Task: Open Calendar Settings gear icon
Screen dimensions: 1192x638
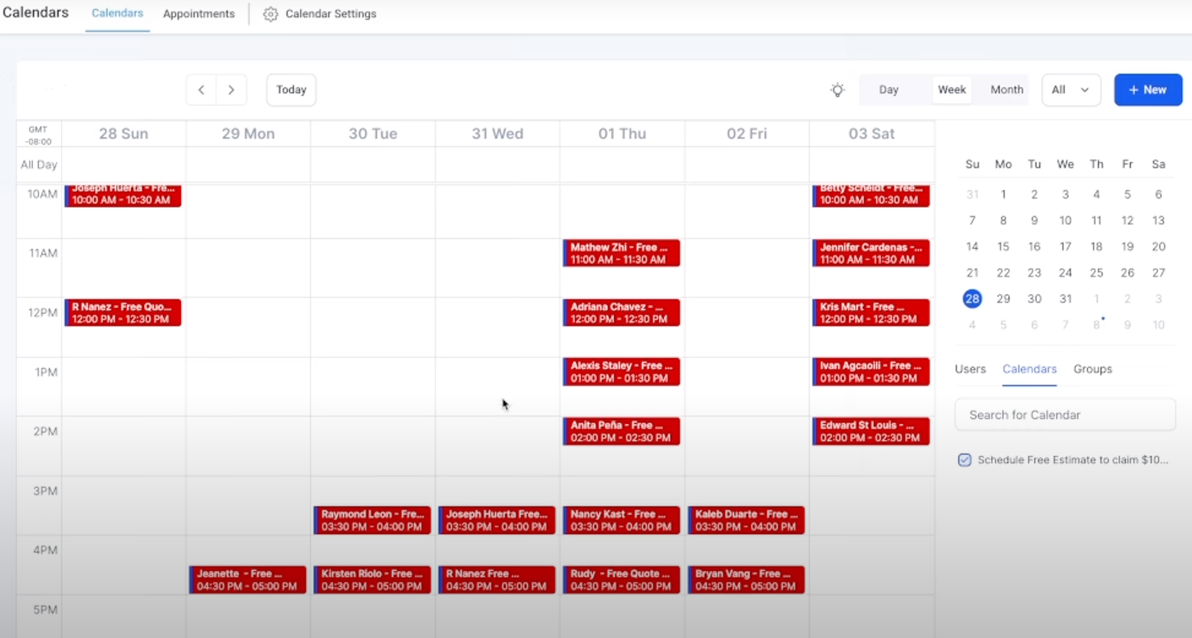Action: tap(271, 14)
